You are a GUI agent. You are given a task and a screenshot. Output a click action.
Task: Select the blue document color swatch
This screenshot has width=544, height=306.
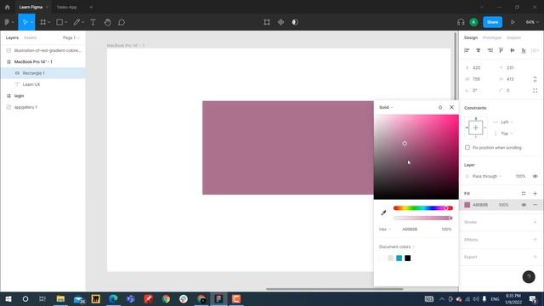click(399, 258)
